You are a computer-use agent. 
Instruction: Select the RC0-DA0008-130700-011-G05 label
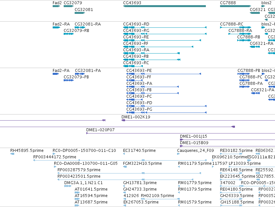pos(86,163)
